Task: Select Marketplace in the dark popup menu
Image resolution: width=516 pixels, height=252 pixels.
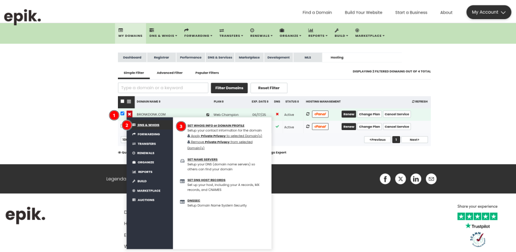Action: point(150,191)
